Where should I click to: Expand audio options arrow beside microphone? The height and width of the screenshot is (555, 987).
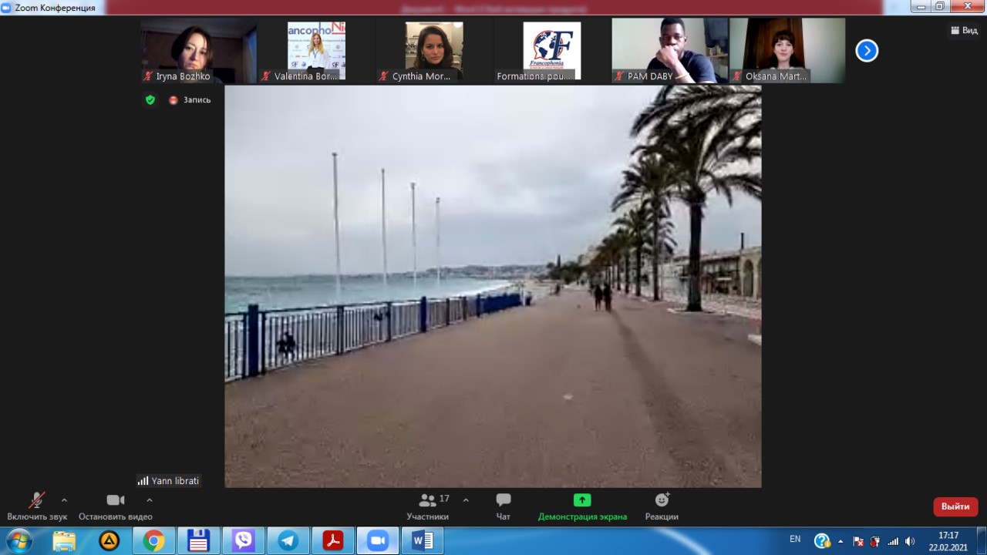[64, 499]
